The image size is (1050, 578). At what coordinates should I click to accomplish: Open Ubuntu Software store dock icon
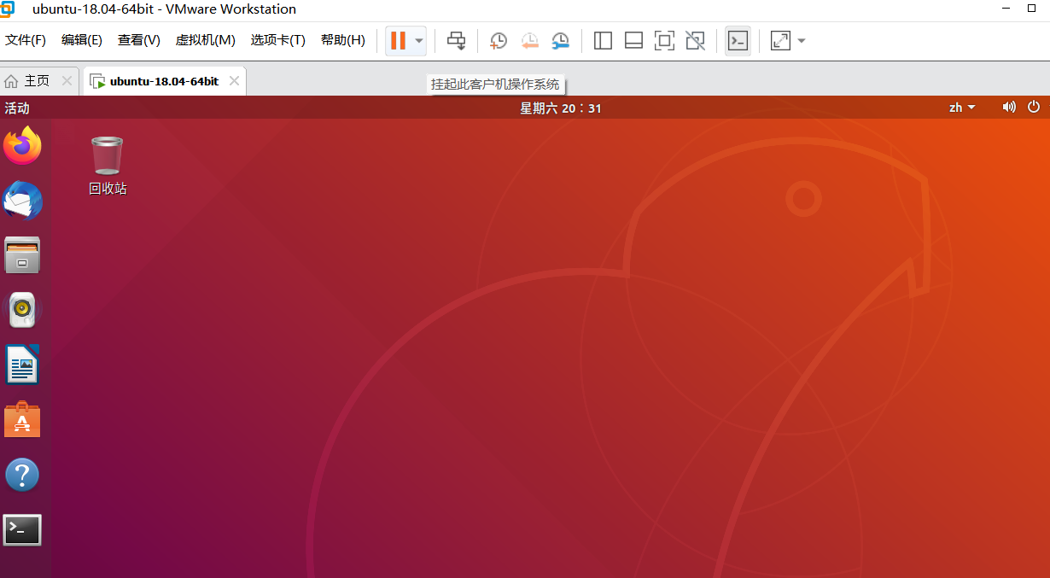click(x=22, y=419)
